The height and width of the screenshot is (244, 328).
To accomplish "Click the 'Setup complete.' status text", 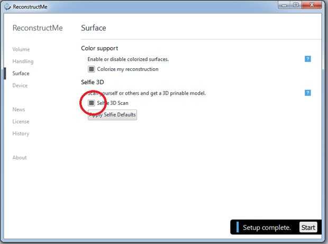I will coord(267,228).
